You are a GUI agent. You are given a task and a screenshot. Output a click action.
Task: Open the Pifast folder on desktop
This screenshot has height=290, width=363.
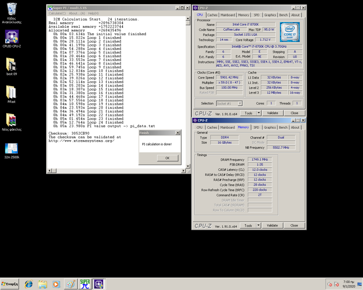12,94
